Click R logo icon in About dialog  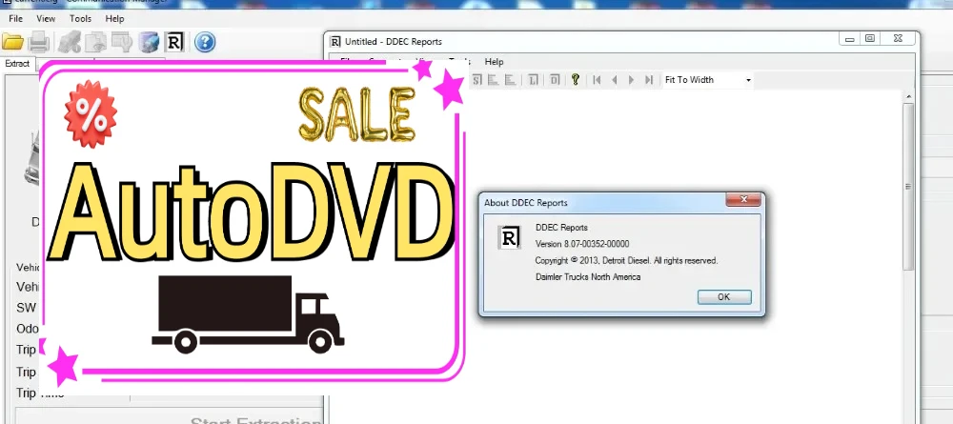tap(509, 237)
